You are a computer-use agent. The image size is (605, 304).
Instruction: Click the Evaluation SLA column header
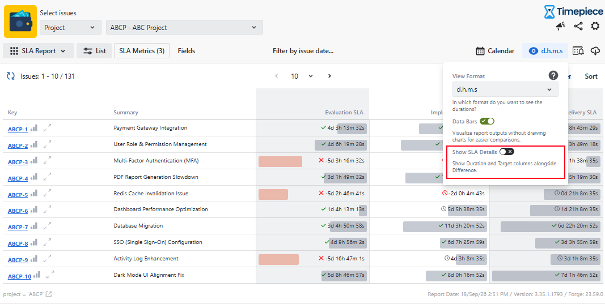[345, 113]
